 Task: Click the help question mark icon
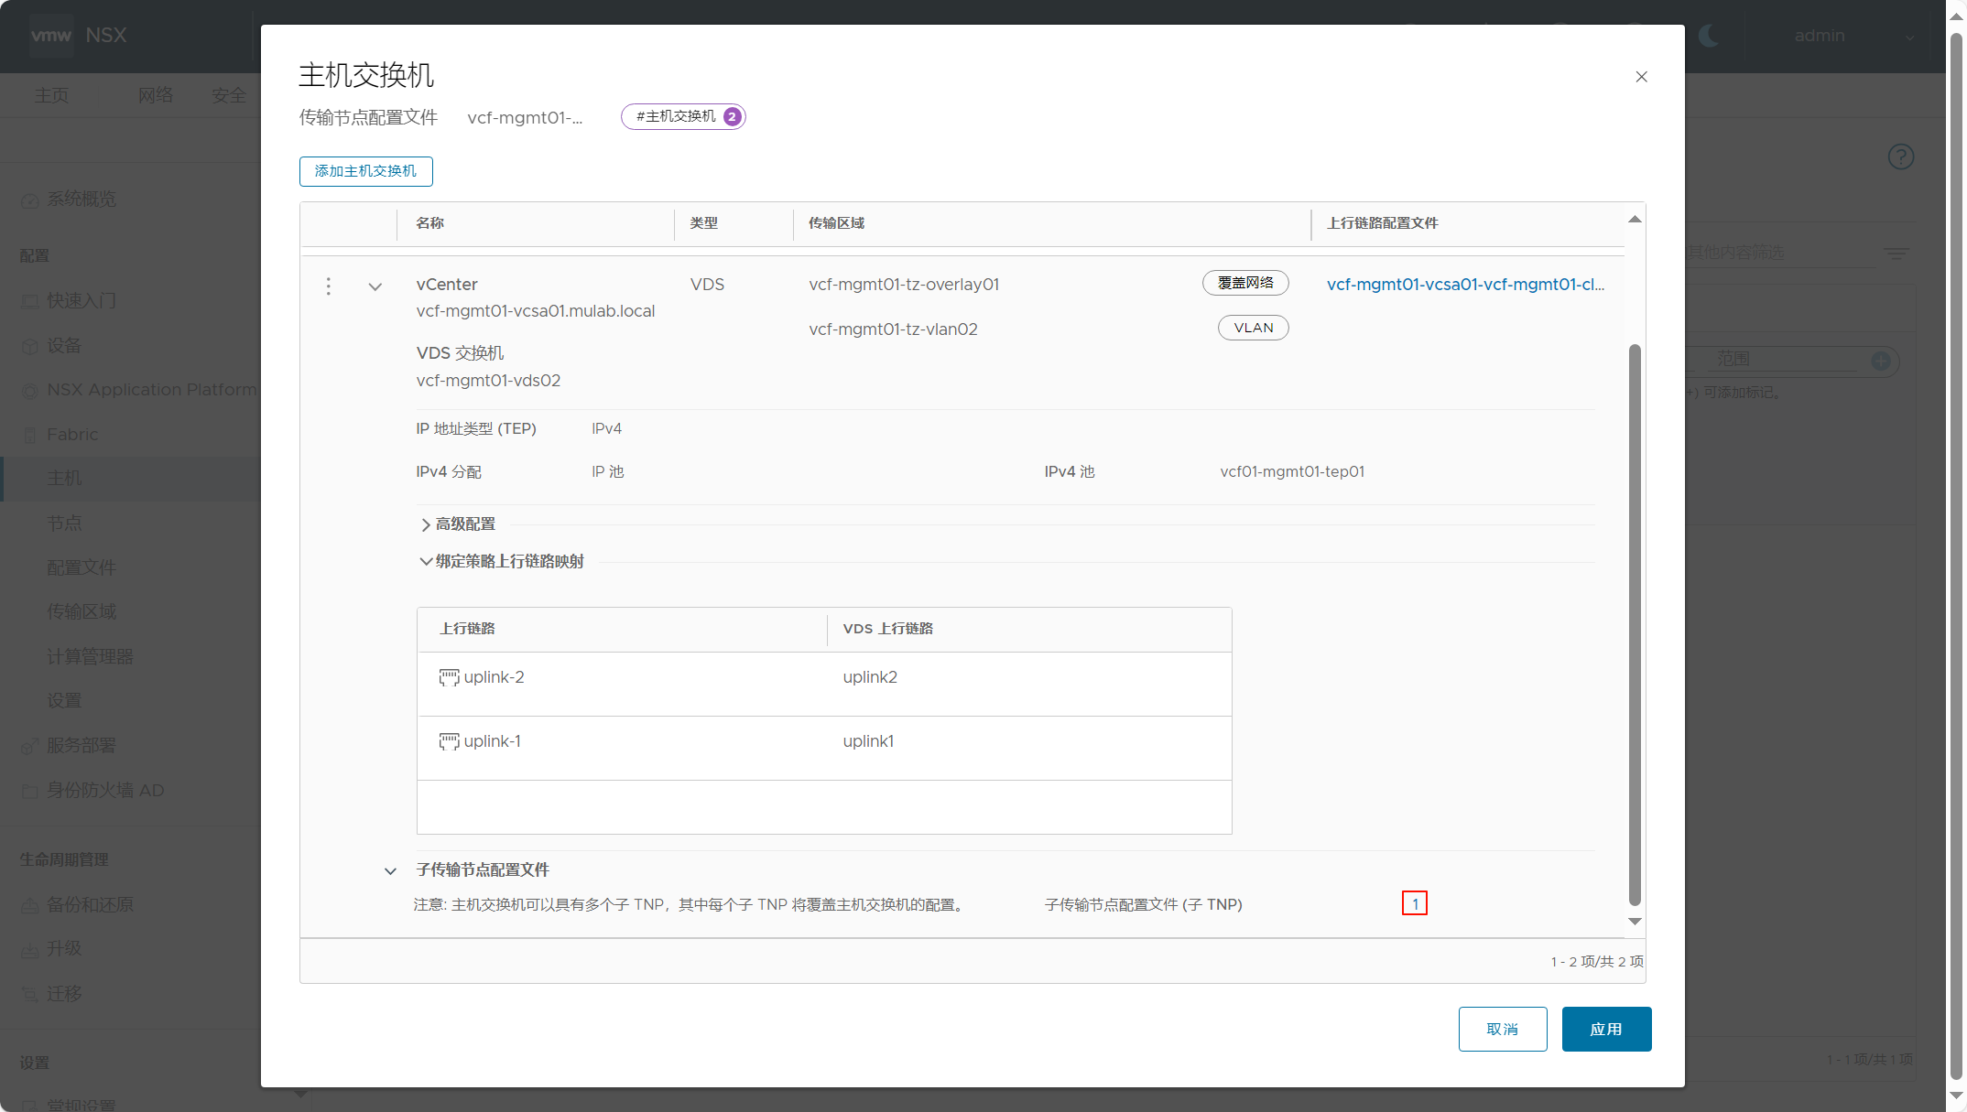pyautogui.click(x=1901, y=157)
